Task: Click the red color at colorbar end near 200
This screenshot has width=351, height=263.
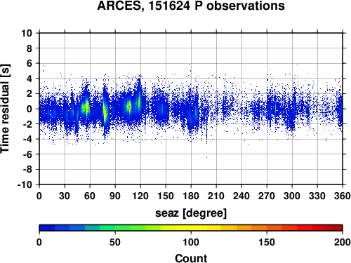Action: click(x=335, y=228)
